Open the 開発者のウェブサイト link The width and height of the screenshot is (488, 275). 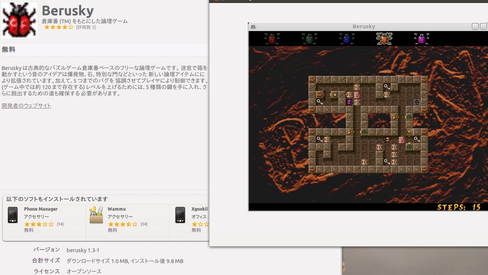click(x=26, y=106)
